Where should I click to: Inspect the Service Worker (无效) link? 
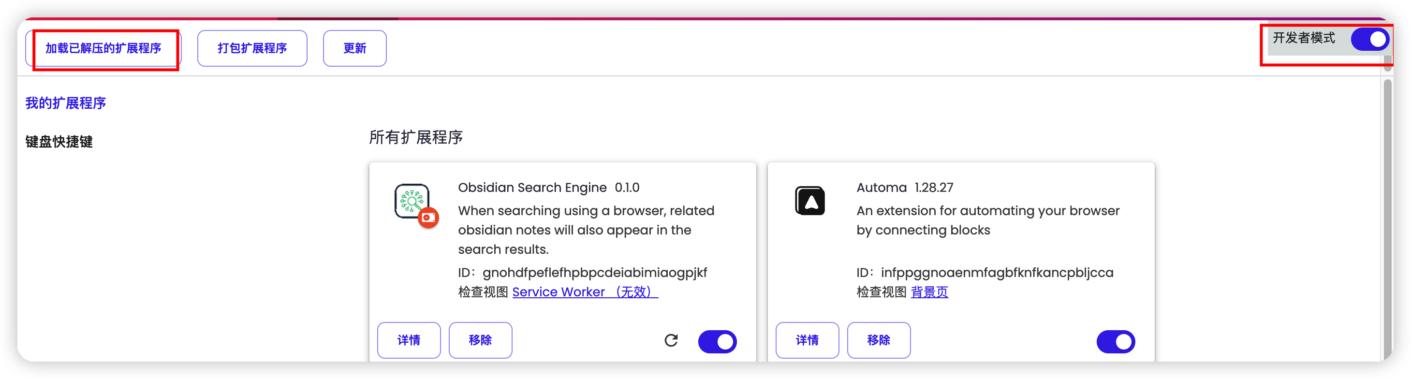tap(585, 292)
